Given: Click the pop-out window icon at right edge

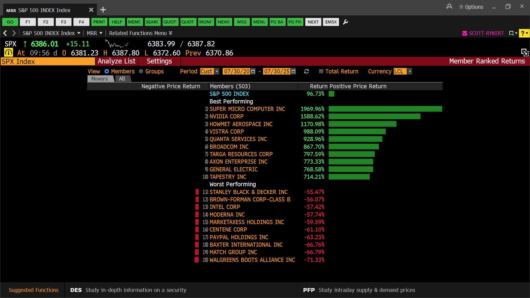Looking at the screenshot, I should [x=525, y=52].
